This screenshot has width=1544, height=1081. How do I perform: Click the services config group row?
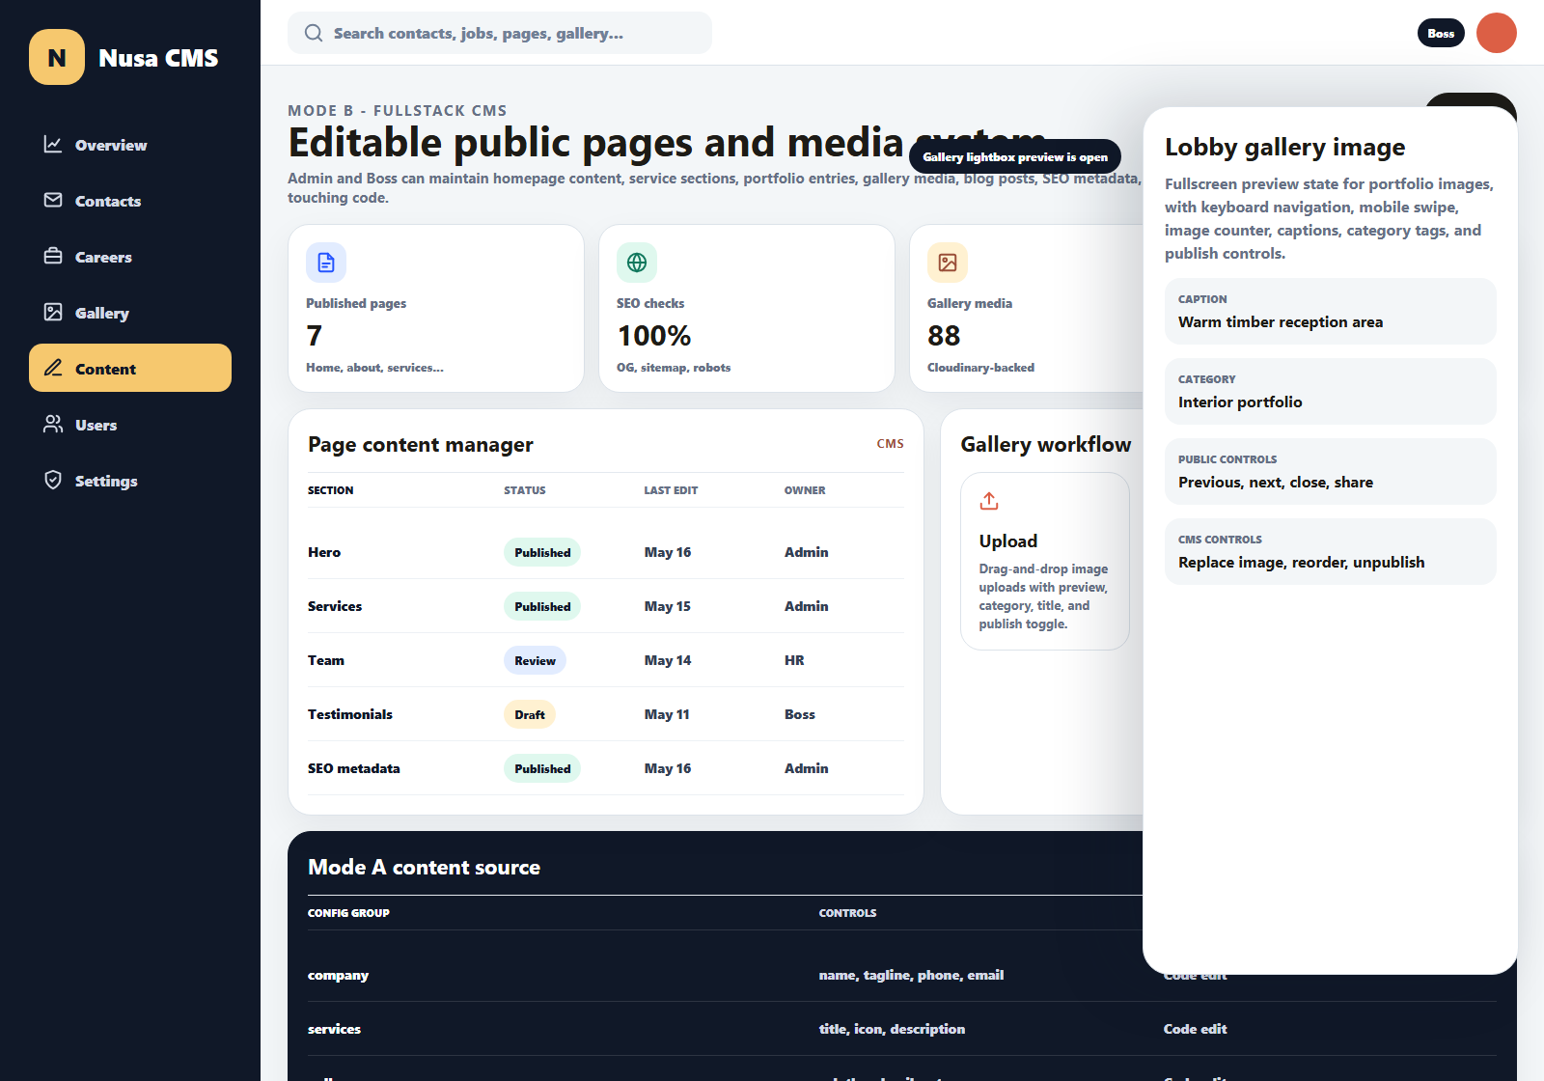coord(901,1029)
